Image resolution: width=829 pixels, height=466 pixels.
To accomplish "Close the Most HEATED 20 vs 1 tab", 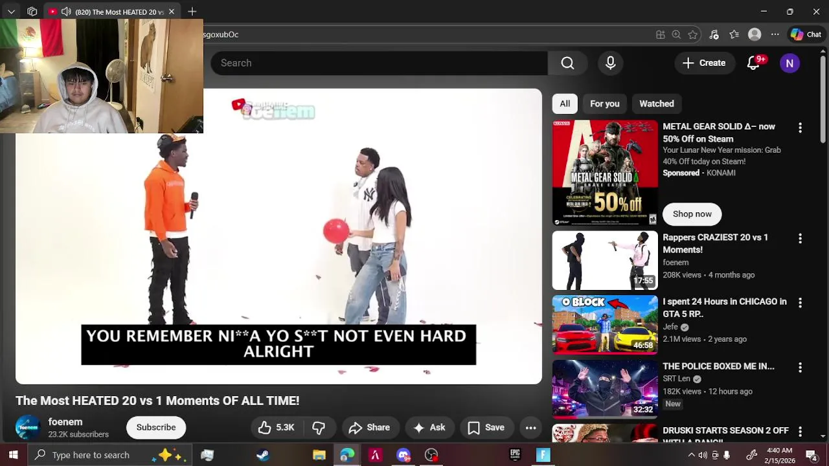I will click(x=171, y=12).
